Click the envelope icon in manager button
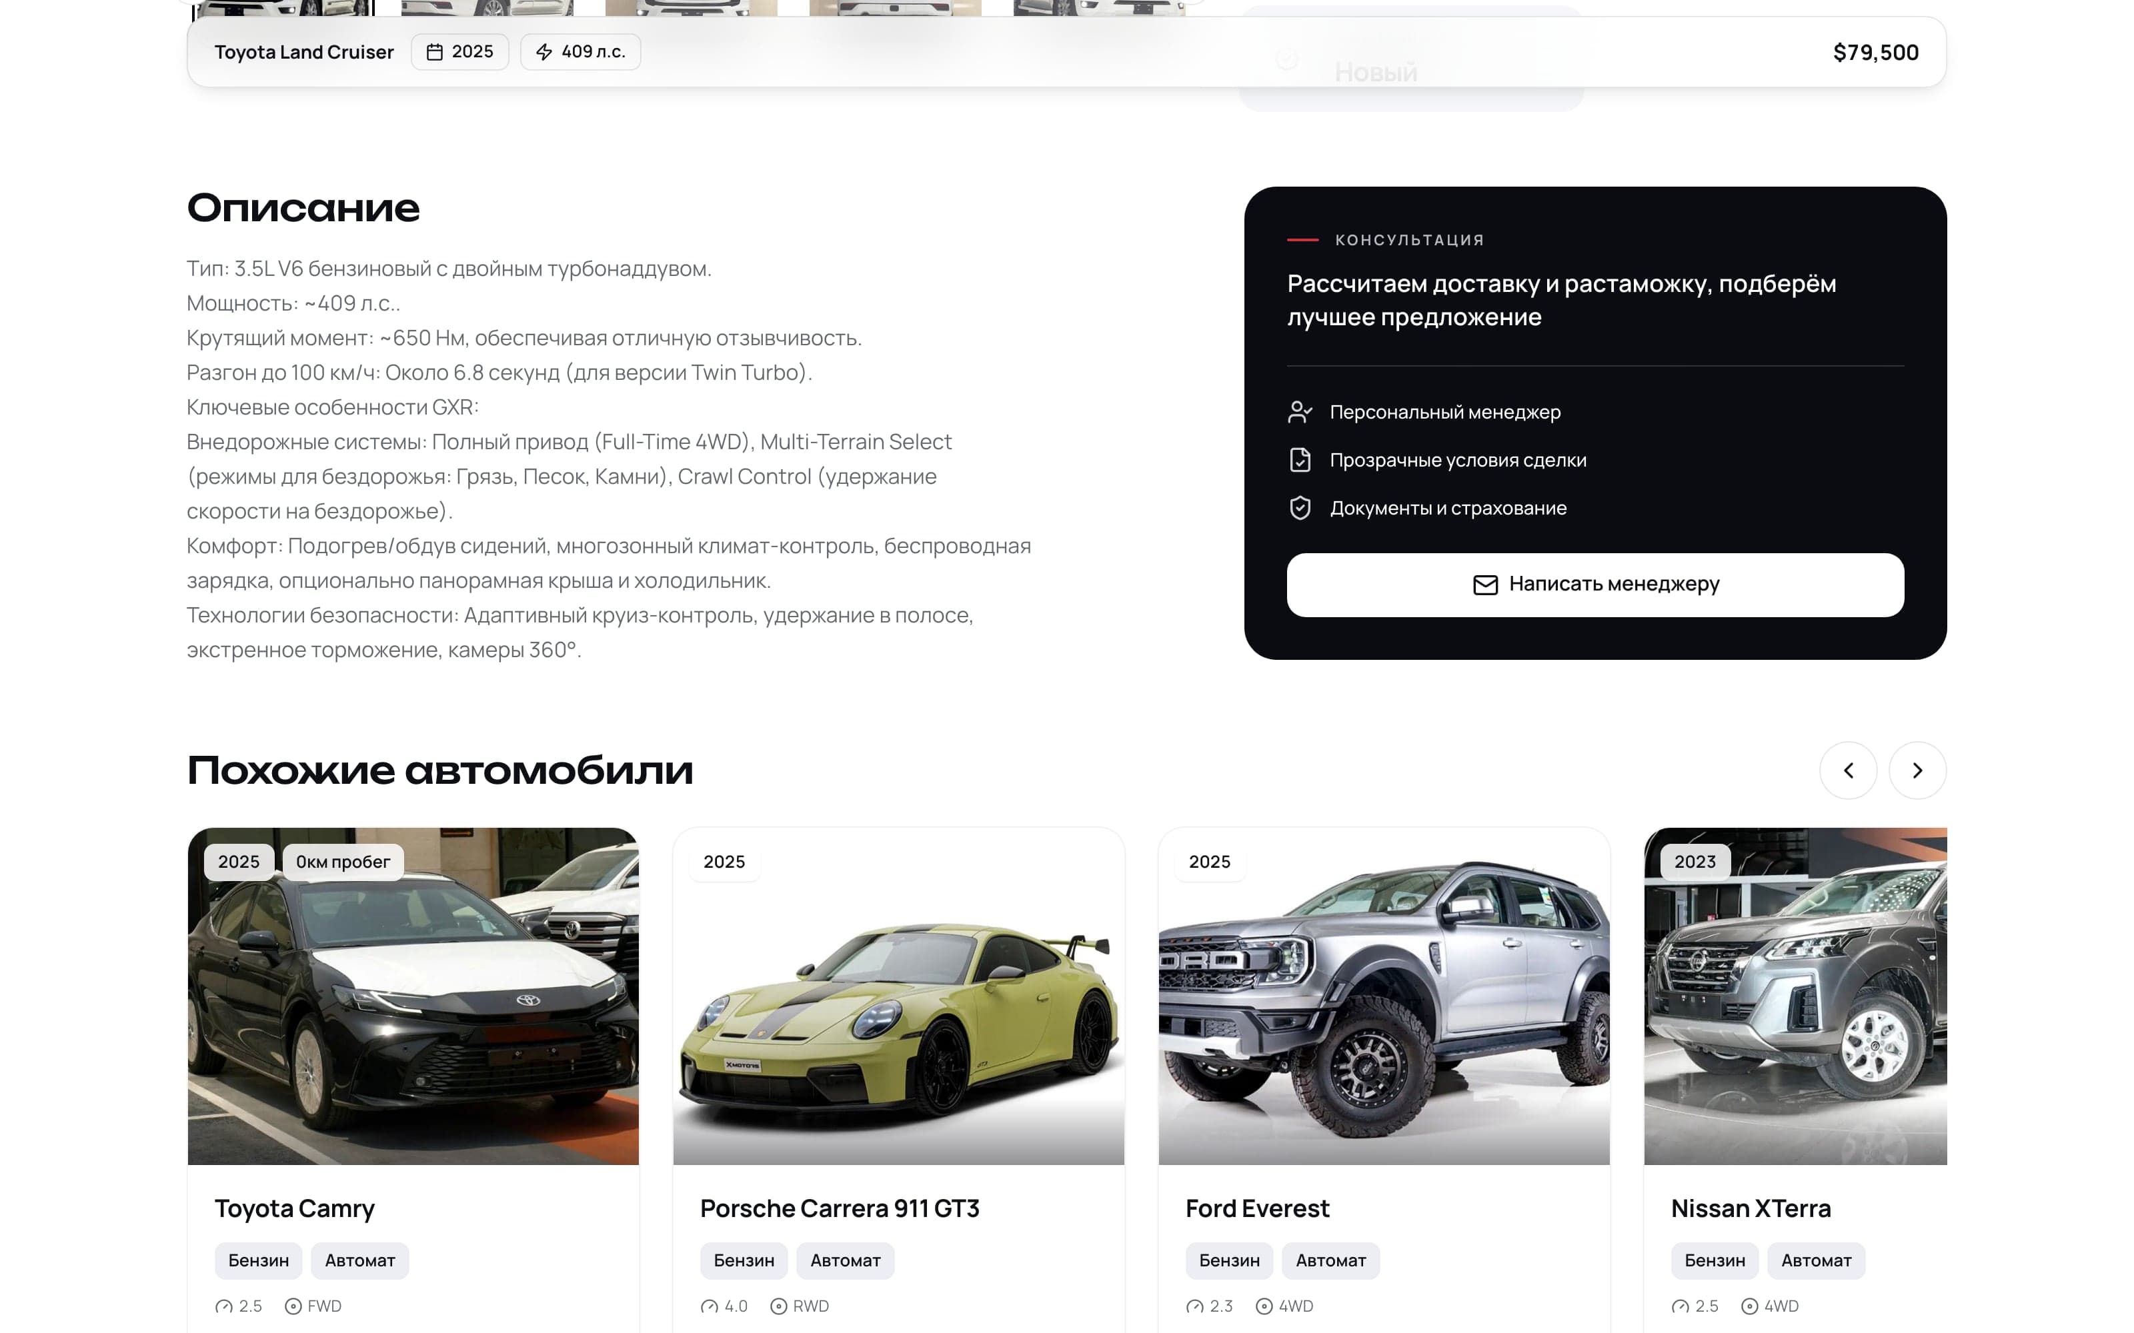2134x1333 pixels. click(x=1485, y=585)
